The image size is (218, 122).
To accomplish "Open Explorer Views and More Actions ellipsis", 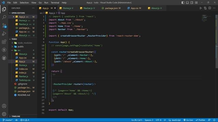I will tap(33, 8).
